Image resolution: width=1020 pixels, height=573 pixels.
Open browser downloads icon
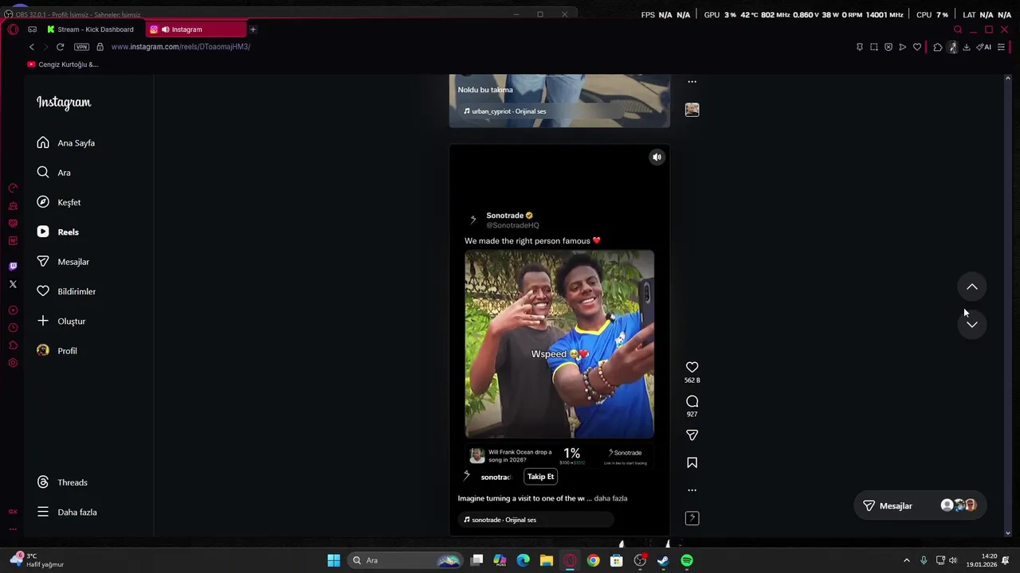(x=966, y=47)
